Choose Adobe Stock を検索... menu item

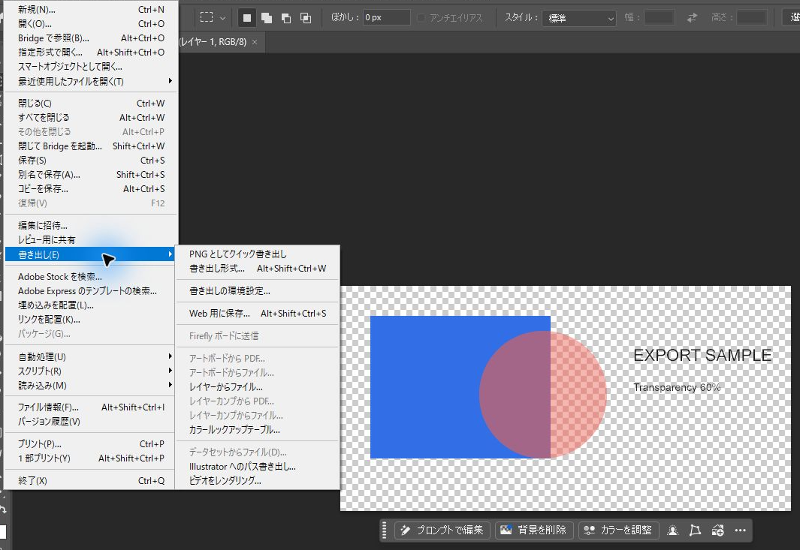pyautogui.click(x=91, y=276)
